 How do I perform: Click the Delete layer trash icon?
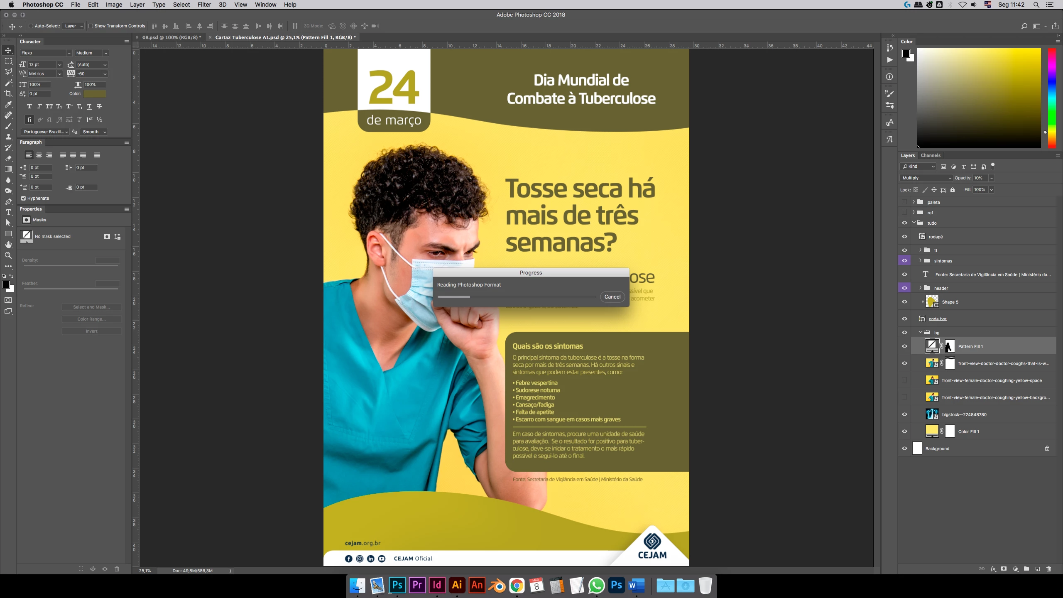pos(1048,569)
